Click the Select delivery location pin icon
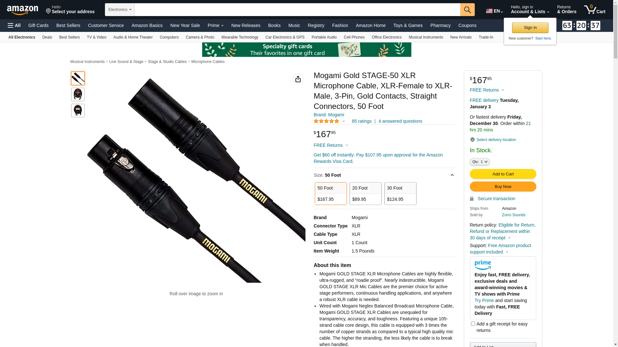 coord(472,140)
